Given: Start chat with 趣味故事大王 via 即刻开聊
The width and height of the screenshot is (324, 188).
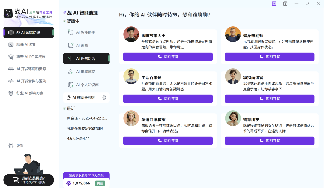Looking at the screenshot, I should click(168, 57).
